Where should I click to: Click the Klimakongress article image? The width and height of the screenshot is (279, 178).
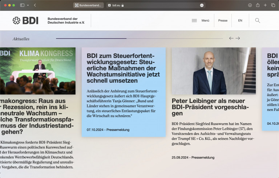[38, 71]
